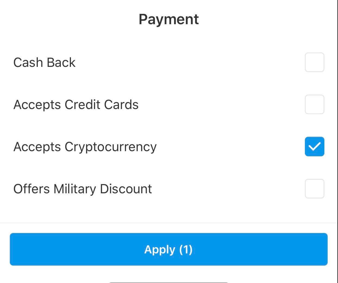
Task: Uncheck the Accepts Cryptocurrency checkbox
Action: click(x=314, y=147)
